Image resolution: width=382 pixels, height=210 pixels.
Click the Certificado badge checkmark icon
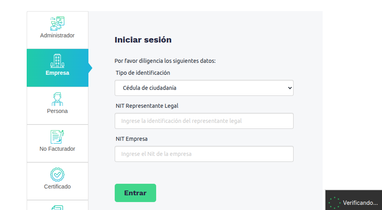coord(57,175)
